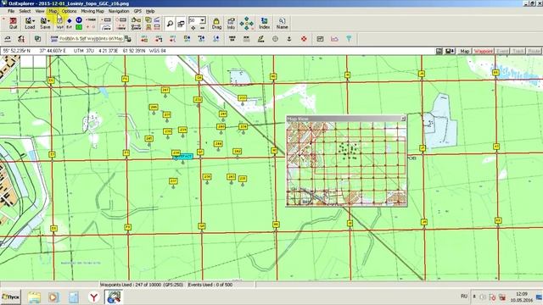The height and width of the screenshot is (305, 543).
Task: Click the disk icon right of the coordinate bar
Action: point(450,51)
